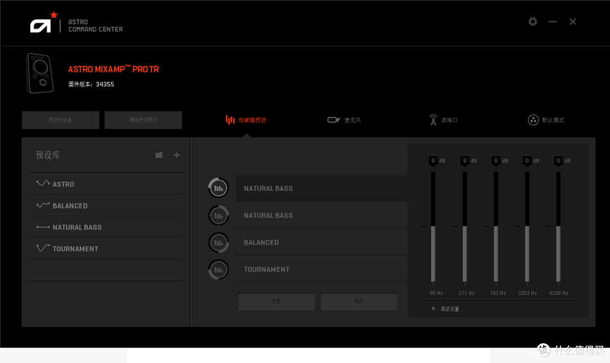Click the MixAmp device image
Screen dimensions: 610x363
tap(40, 73)
